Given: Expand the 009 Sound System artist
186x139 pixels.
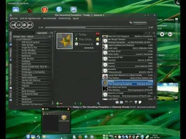Looking at the screenshot, I should [17, 42].
